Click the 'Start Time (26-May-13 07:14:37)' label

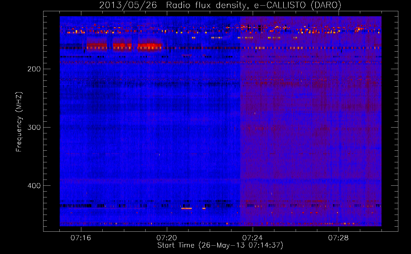coord(220,245)
